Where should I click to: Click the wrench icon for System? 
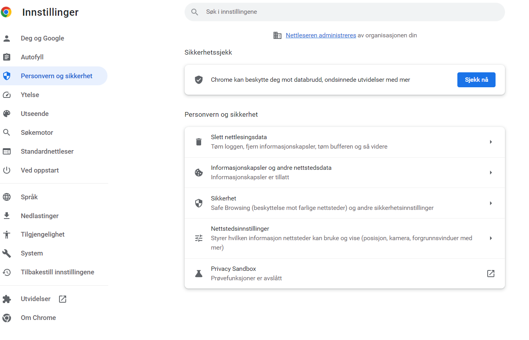pyautogui.click(x=7, y=254)
